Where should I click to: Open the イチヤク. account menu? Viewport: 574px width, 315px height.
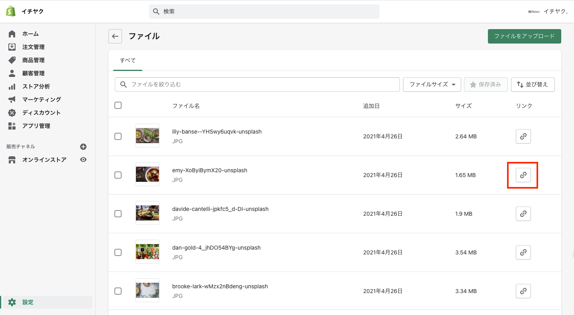pos(548,12)
